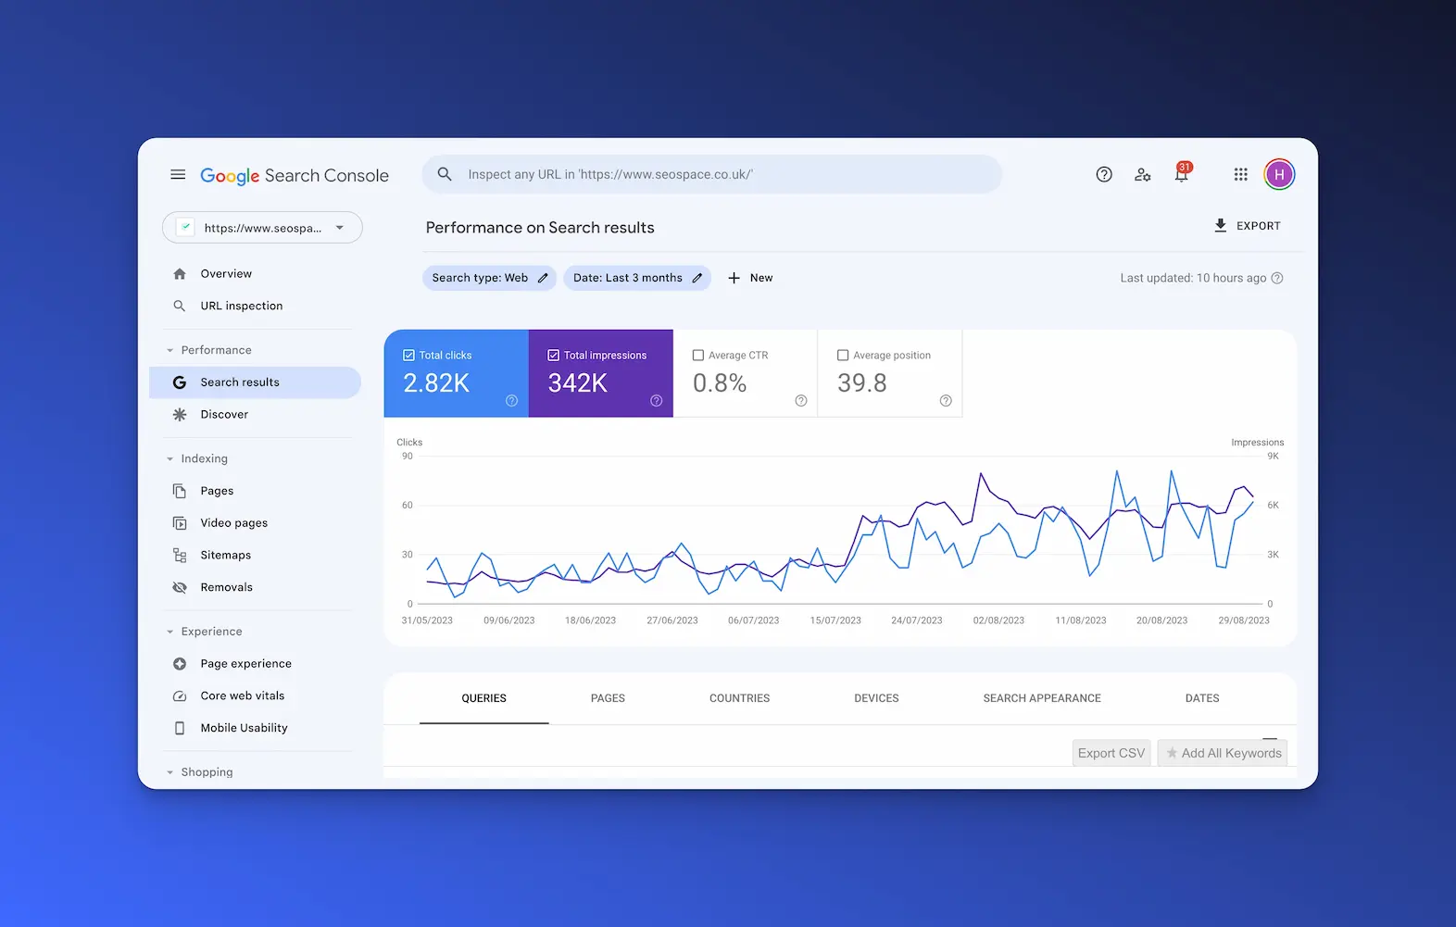Screen dimensions: 1456x927
Task: Click the Last updated: 10 hours ago text
Action: (1193, 278)
